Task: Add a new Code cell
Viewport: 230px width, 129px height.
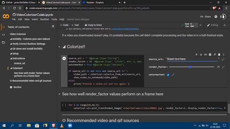Action: (x=64, y=25)
